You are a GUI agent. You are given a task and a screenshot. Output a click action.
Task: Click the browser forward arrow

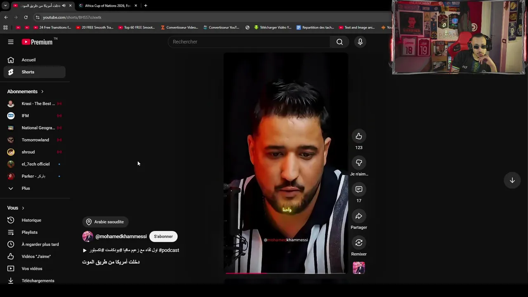pyautogui.click(x=16, y=17)
